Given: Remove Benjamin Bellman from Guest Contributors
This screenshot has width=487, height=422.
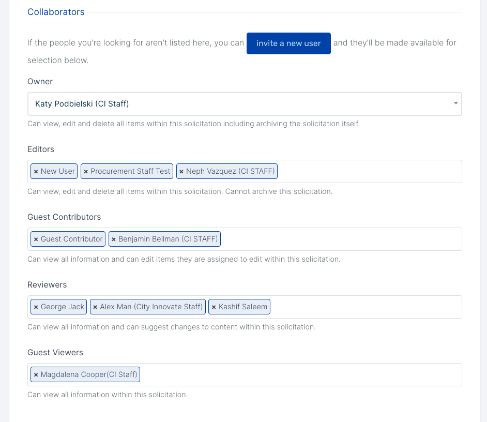Looking at the screenshot, I should pos(114,239).
